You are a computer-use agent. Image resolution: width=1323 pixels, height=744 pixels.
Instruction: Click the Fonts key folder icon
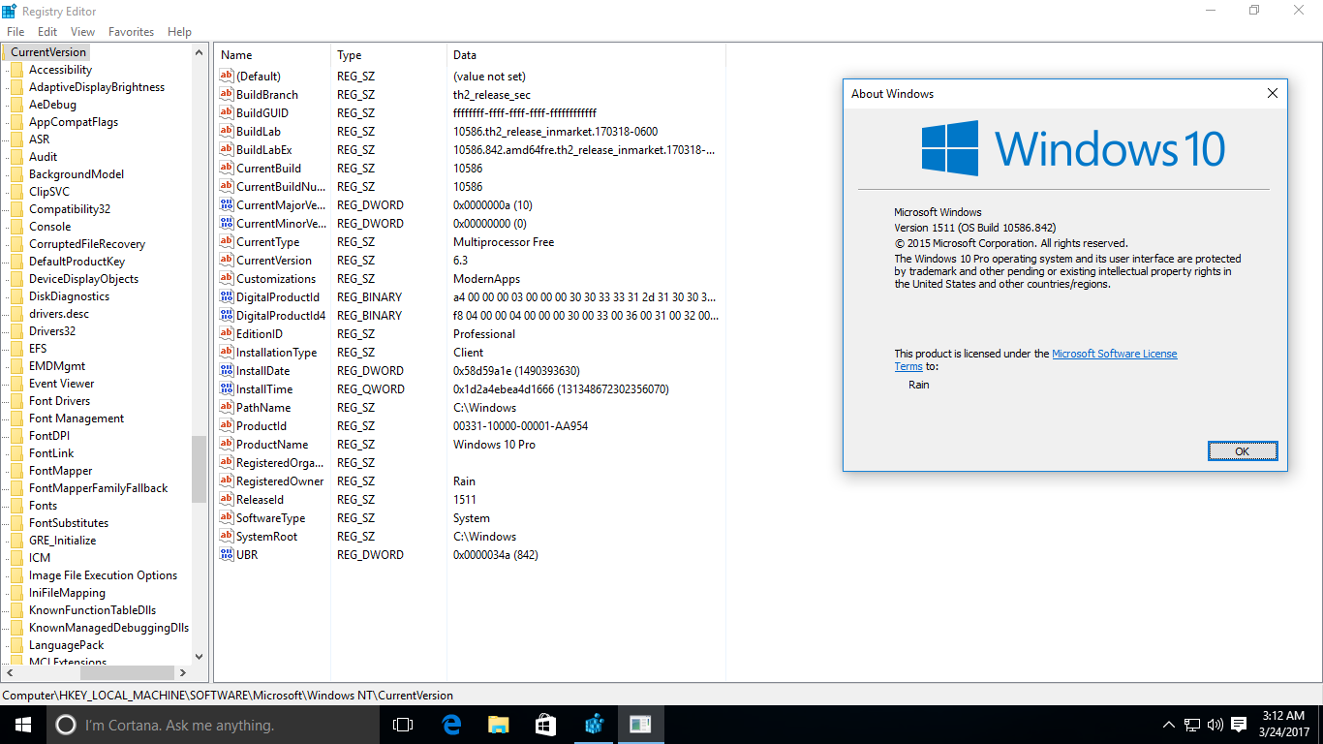click(16, 506)
